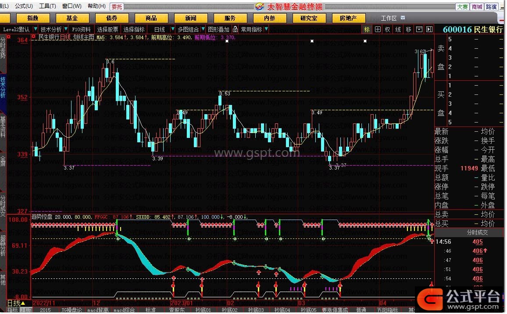Screen dimensions: 507x314
Task: Click the F10资料 toolbar button
Action: coord(81,29)
